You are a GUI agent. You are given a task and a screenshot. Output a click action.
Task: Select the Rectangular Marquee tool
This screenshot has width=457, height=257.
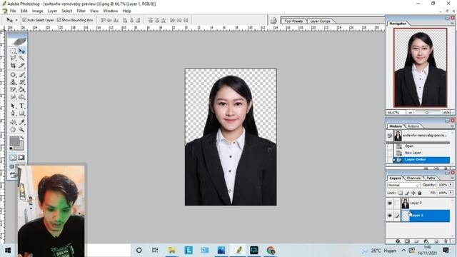(x=13, y=51)
